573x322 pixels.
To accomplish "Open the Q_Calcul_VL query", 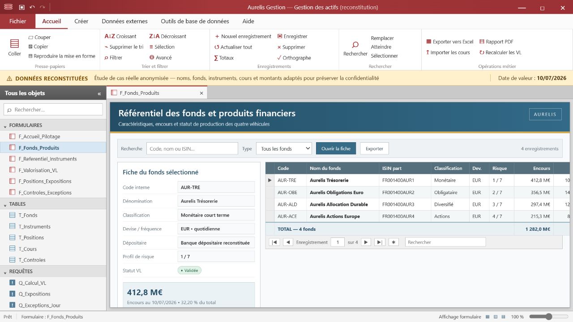I will click(x=53, y=283).
